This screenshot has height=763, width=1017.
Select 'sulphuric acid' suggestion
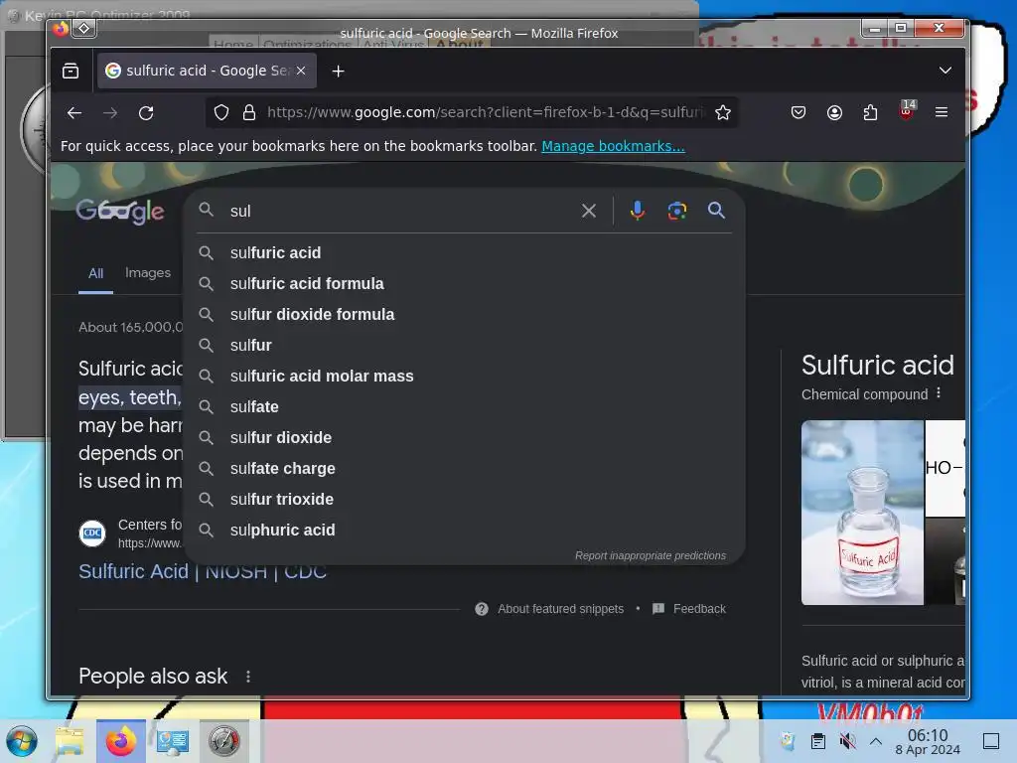coord(465,531)
